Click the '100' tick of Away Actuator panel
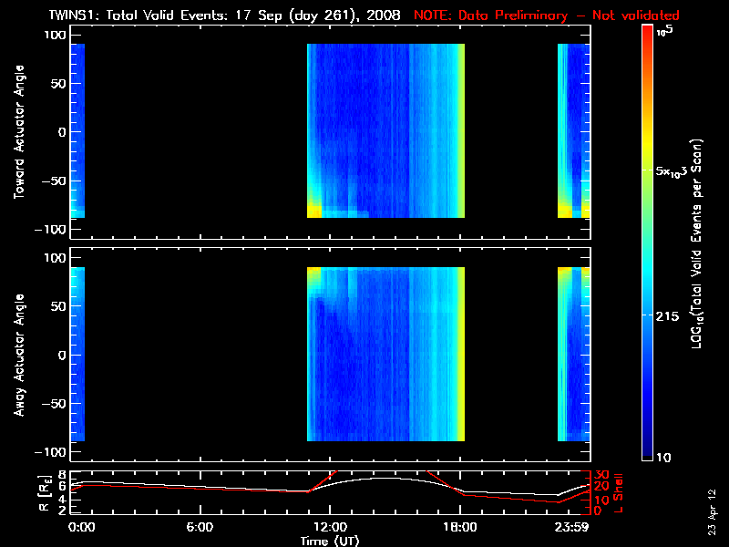Image resolution: width=729 pixels, height=547 pixels. tap(55, 258)
